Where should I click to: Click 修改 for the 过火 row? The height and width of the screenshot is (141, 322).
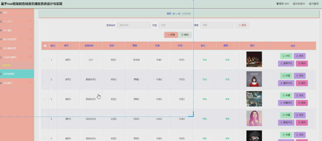click(x=300, y=56)
